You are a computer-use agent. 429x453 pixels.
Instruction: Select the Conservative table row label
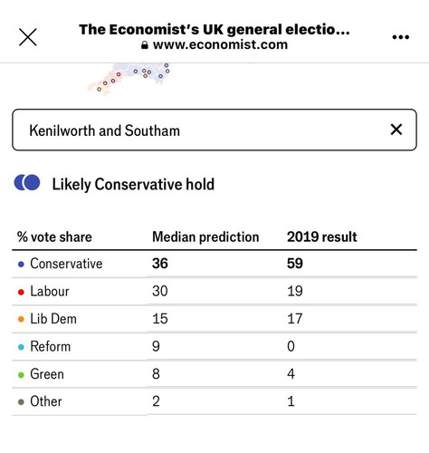pos(66,264)
